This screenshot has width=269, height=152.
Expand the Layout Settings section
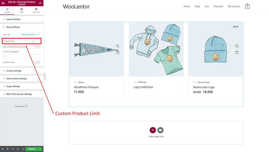click(13, 19)
